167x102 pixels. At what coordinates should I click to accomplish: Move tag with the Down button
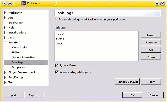click(151, 57)
